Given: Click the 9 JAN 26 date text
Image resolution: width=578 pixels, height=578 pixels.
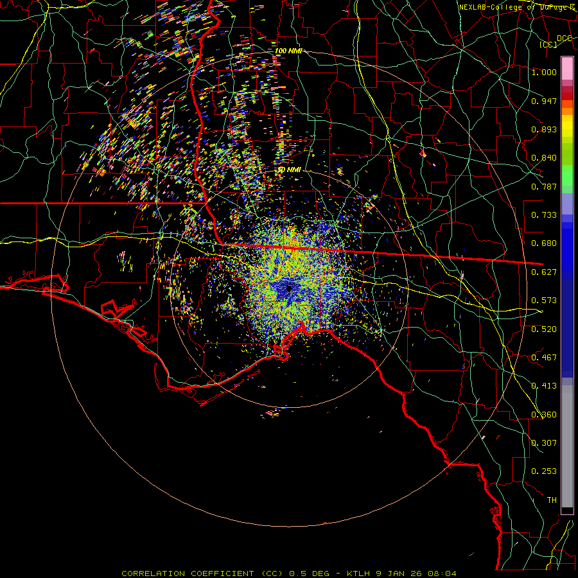Looking at the screenshot, I should tap(399, 574).
